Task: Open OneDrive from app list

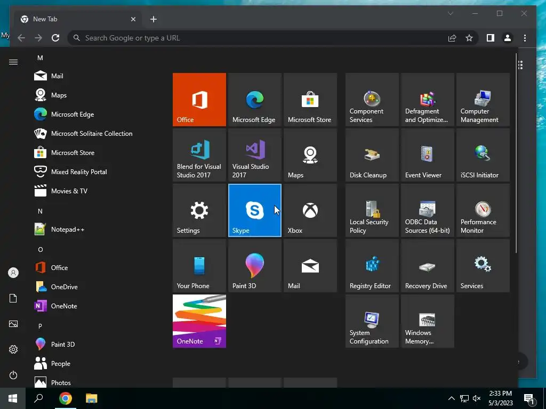Action: click(x=98, y=287)
